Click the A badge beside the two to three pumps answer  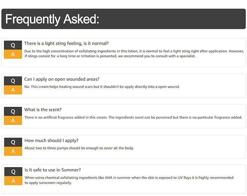point(13,151)
